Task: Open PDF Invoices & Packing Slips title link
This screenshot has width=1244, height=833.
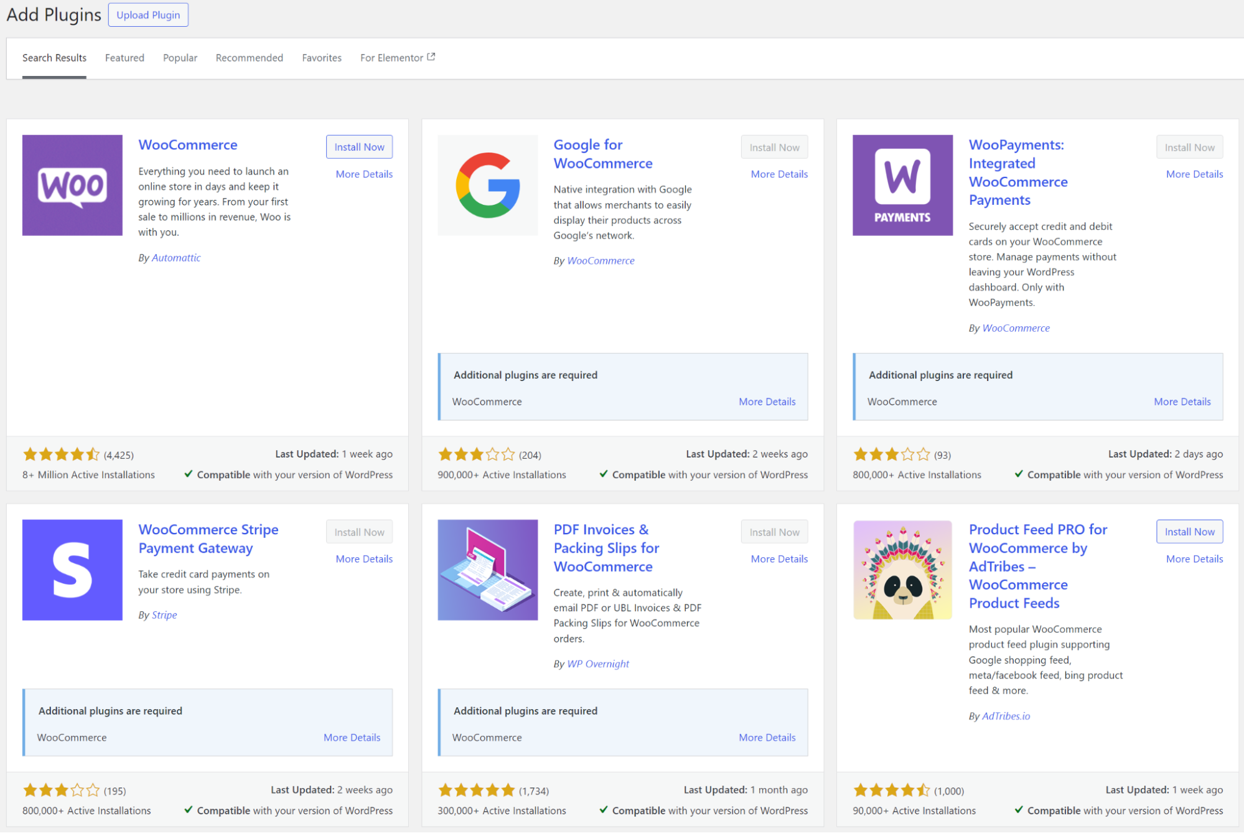Action: 606,548
